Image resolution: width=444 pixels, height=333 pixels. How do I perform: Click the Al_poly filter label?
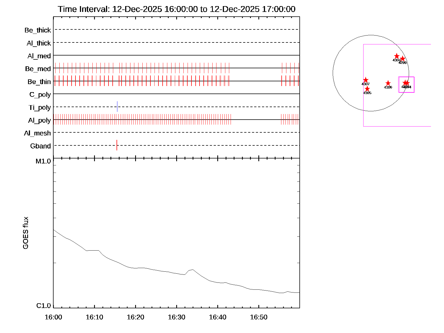(39, 120)
